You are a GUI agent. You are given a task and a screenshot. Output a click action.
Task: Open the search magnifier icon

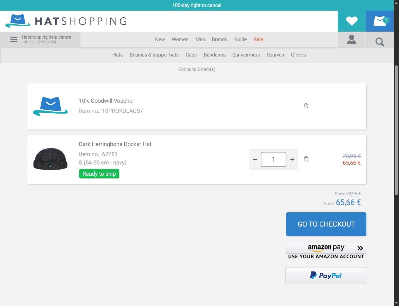[x=380, y=42]
